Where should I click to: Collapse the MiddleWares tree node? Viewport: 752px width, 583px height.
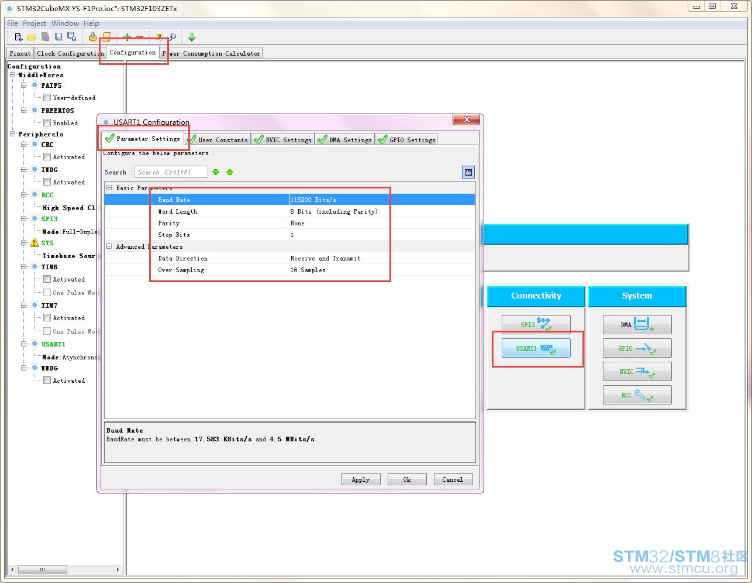(13, 75)
